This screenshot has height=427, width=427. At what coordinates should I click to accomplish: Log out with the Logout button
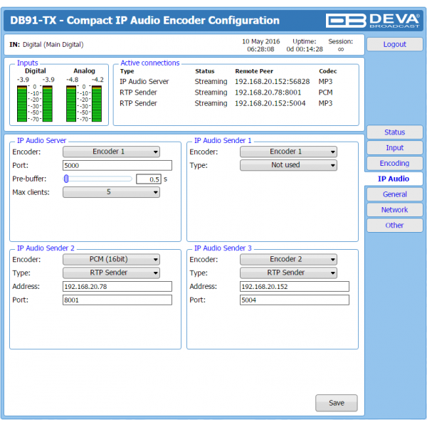[394, 44]
